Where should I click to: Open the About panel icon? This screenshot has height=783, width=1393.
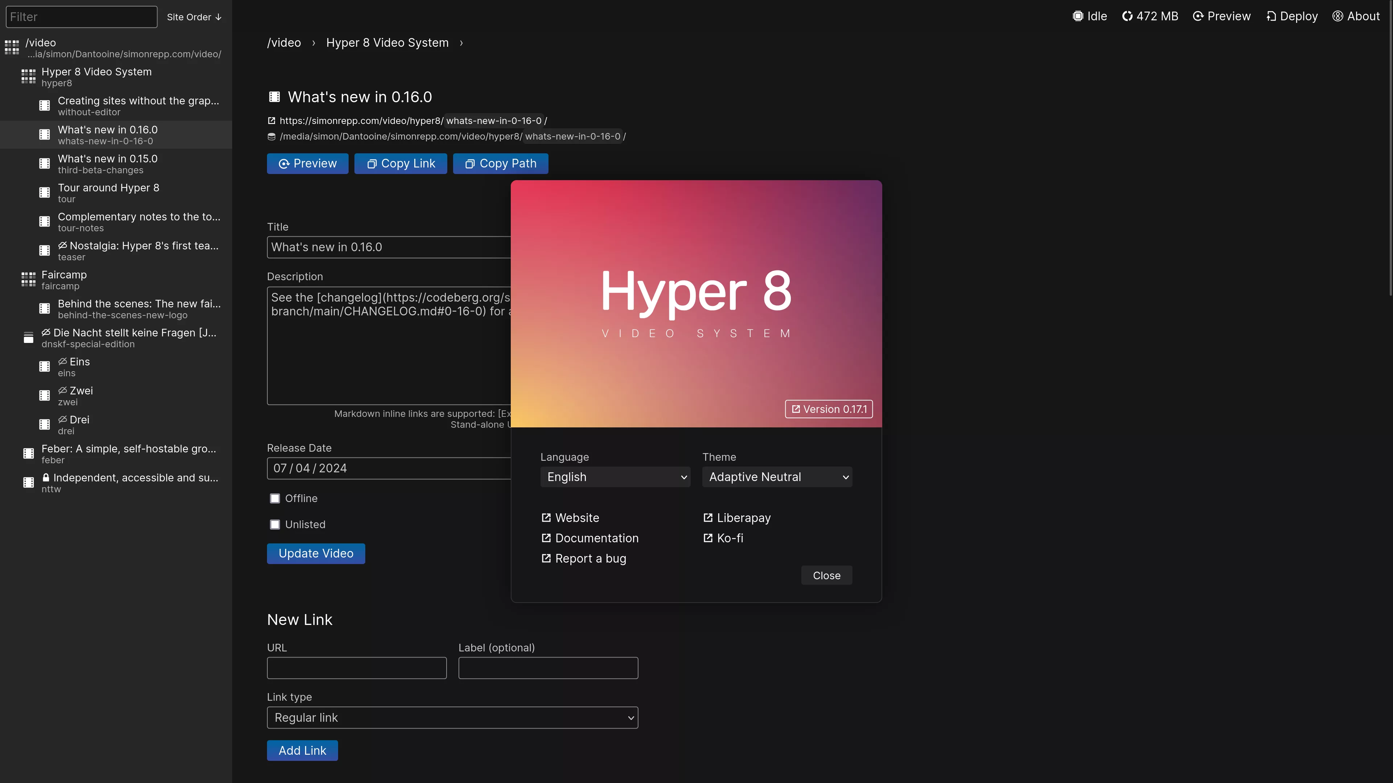(1338, 16)
